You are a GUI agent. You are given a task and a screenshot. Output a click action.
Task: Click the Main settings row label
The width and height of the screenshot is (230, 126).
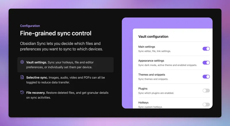[147, 47]
